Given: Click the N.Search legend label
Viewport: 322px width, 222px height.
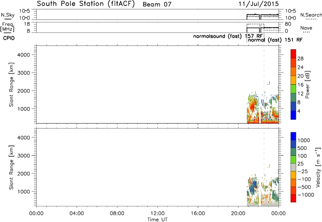Looking at the screenshot, I should click(311, 15).
